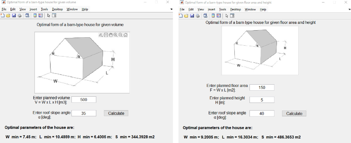Insert Legend icon in left window toolbar
The height and width of the screenshot is (143, 351).
click(41, 16)
